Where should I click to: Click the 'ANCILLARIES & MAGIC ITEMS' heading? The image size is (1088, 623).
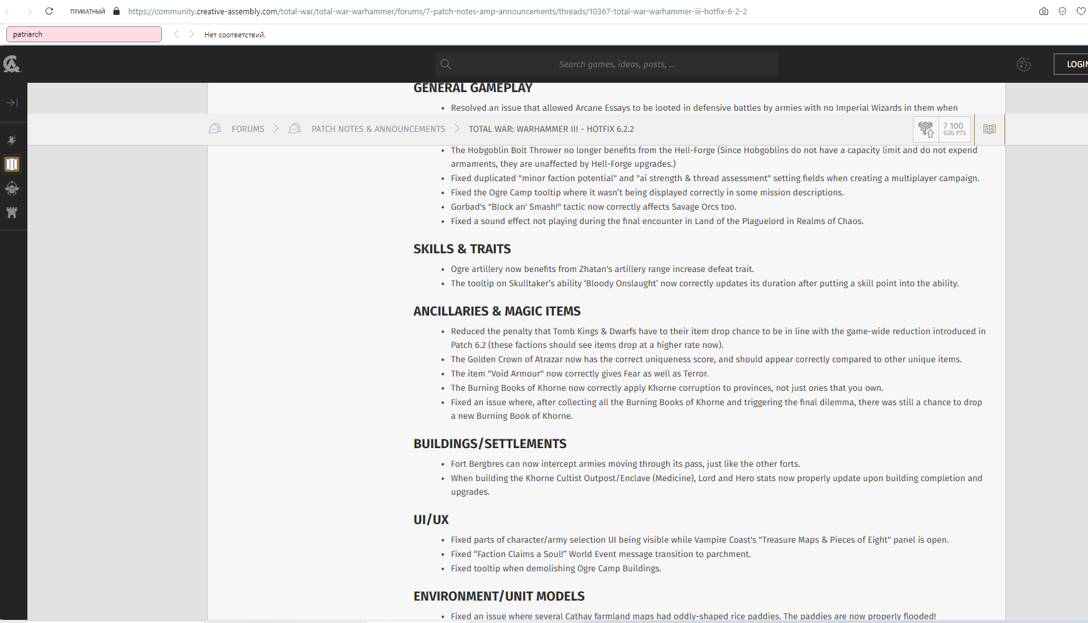pyautogui.click(x=497, y=311)
